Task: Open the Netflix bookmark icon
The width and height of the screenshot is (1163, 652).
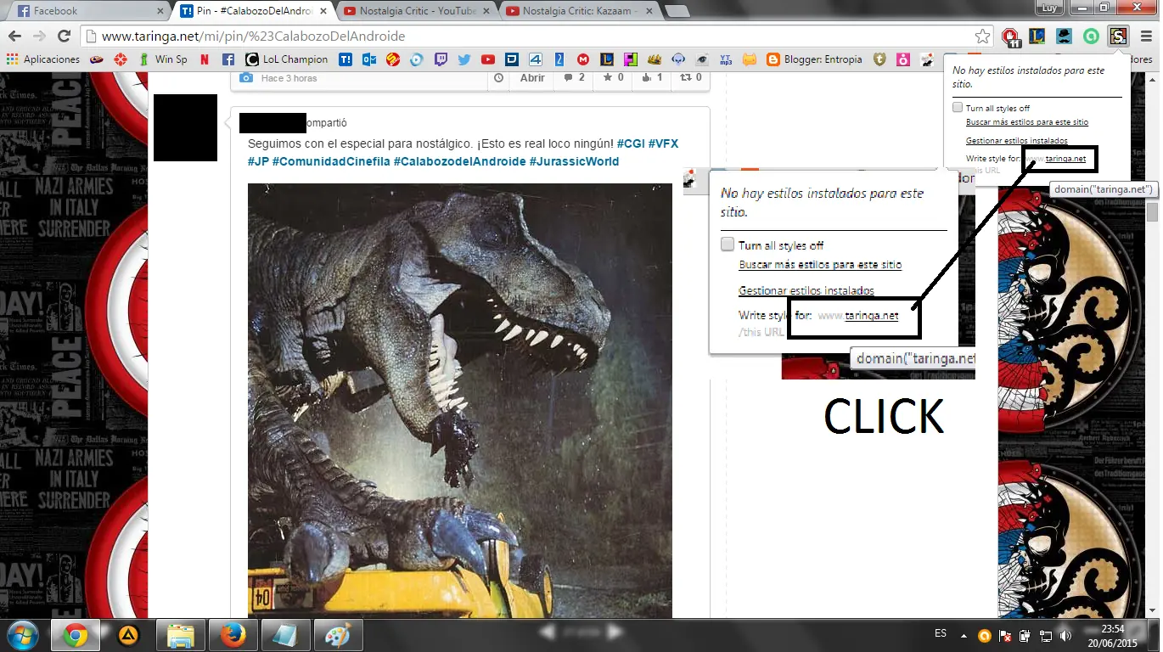Action: (x=205, y=59)
